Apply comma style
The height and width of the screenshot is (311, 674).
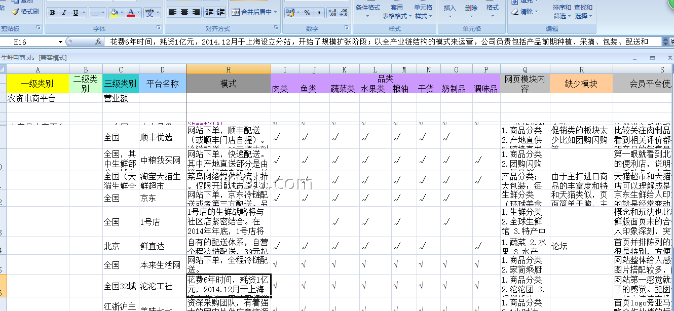(x=318, y=13)
